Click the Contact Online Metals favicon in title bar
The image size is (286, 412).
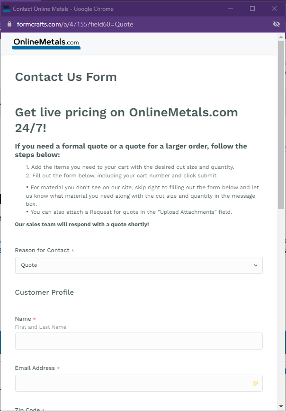[x=7, y=9]
